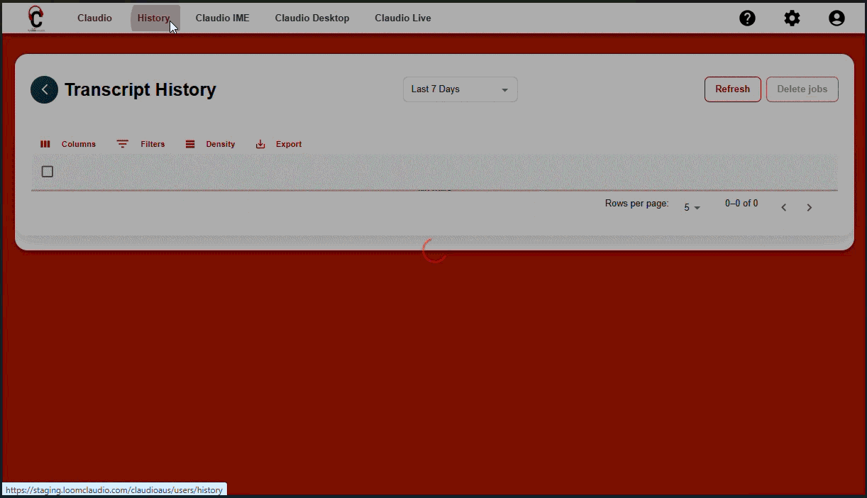Click the back arrow beside Transcript History
This screenshot has width=867, height=498.
(45, 90)
